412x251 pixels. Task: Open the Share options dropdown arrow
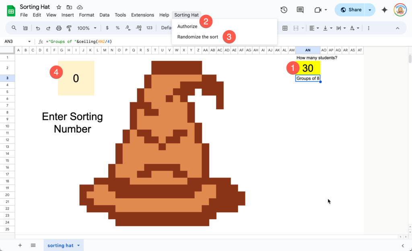(x=370, y=10)
